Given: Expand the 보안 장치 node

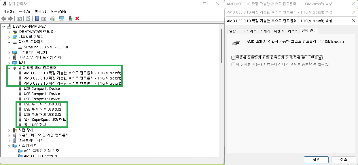Looking at the screenshot, I should [9, 130].
